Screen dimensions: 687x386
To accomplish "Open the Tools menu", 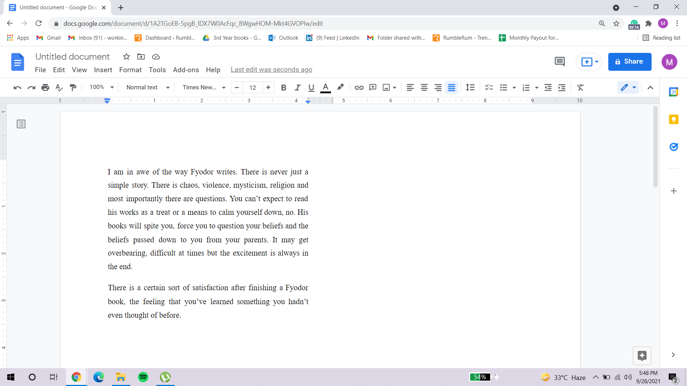I will (x=157, y=70).
